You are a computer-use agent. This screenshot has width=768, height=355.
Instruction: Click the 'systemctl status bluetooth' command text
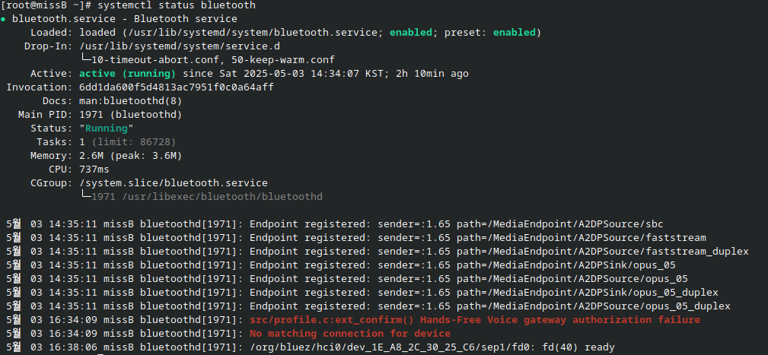click(x=177, y=5)
